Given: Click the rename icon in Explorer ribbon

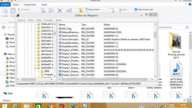Looking at the screenshot, I should (69, 10).
